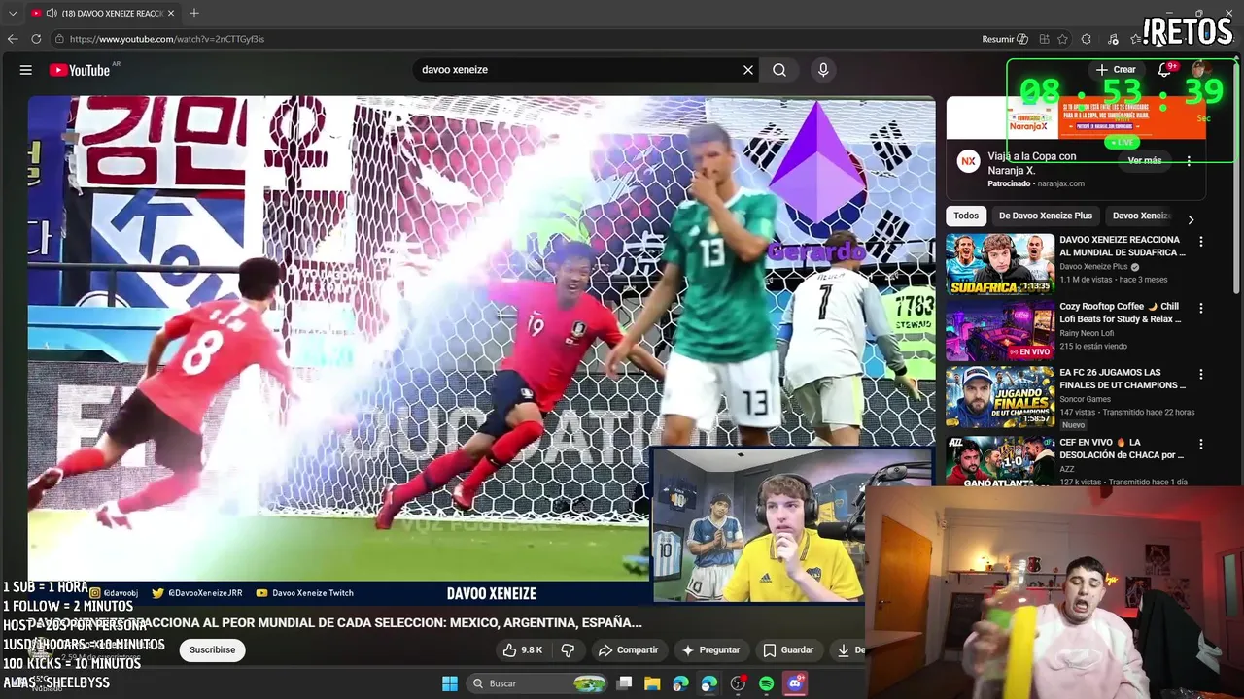Screen dimensions: 1244x699
Task: Select the De Davoo Xeneize Plus chip
Action: (x=1046, y=216)
